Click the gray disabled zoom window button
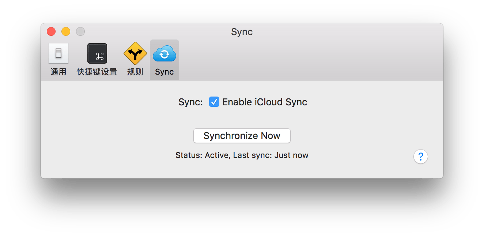Image resolution: width=484 pixels, height=237 pixels. pyautogui.click(x=80, y=31)
